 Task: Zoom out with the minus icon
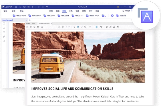[82, 27]
